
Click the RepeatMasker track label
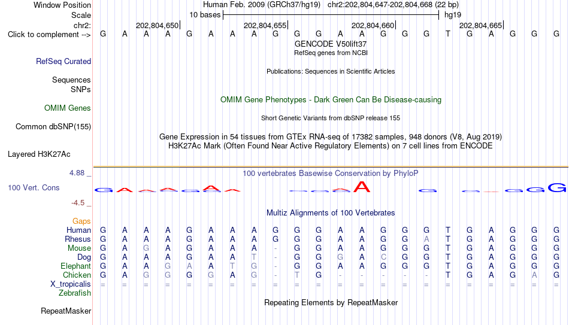click(66, 311)
